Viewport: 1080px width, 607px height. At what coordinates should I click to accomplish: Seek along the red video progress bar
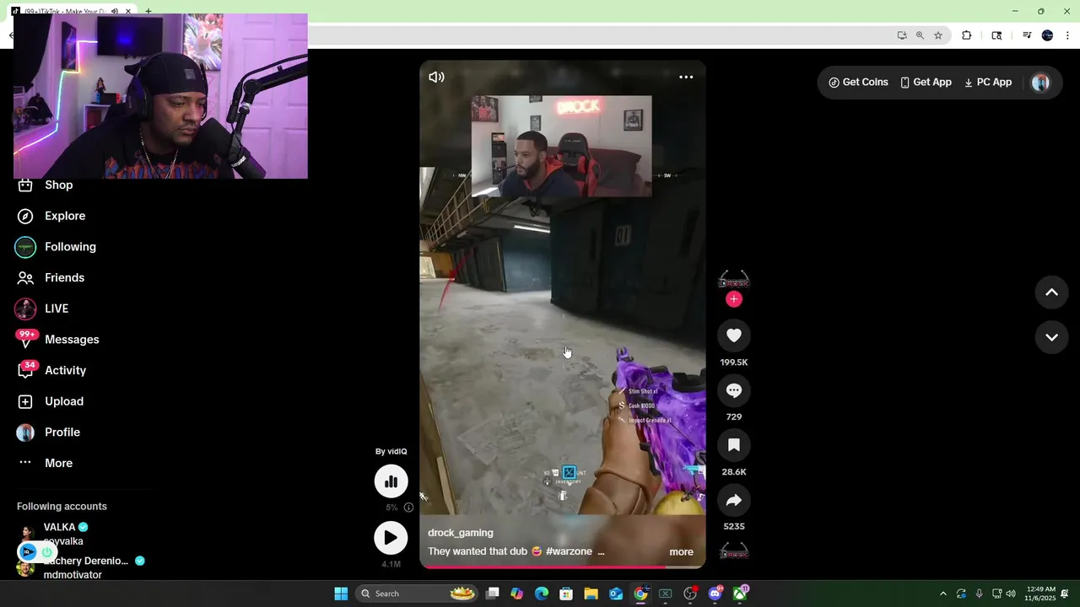(563, 567)
